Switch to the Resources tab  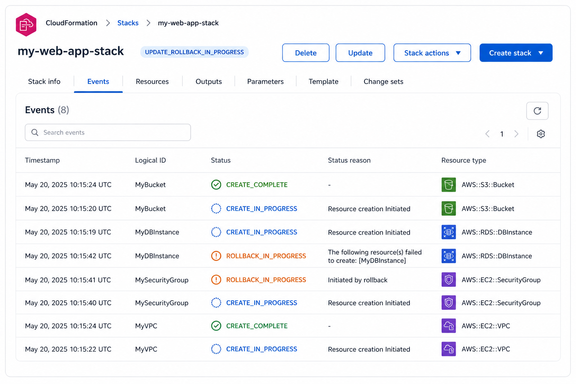coord(152,82)
